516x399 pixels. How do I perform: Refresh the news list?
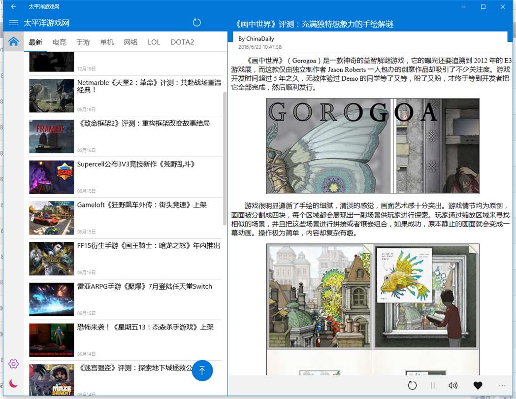click(x=196, y=22)
